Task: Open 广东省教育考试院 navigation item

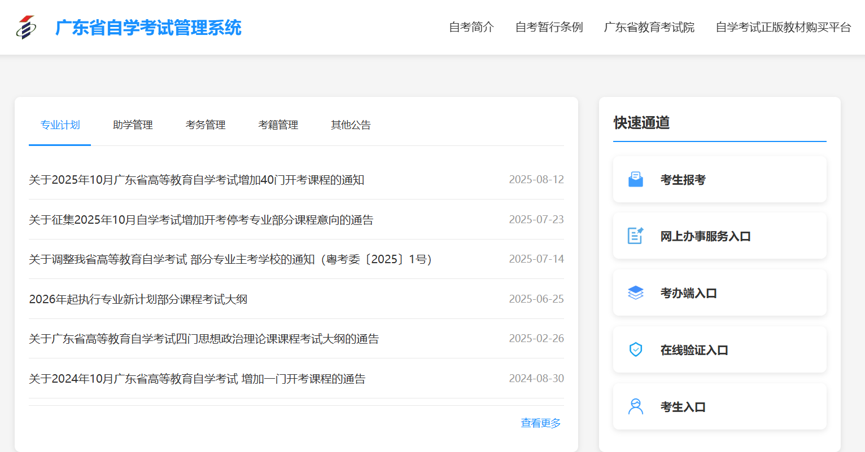Action: [x=648, y=26]
